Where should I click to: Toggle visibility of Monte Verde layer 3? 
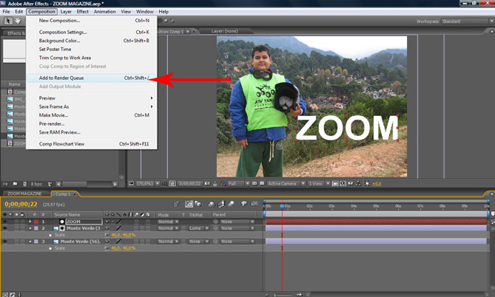4,242
